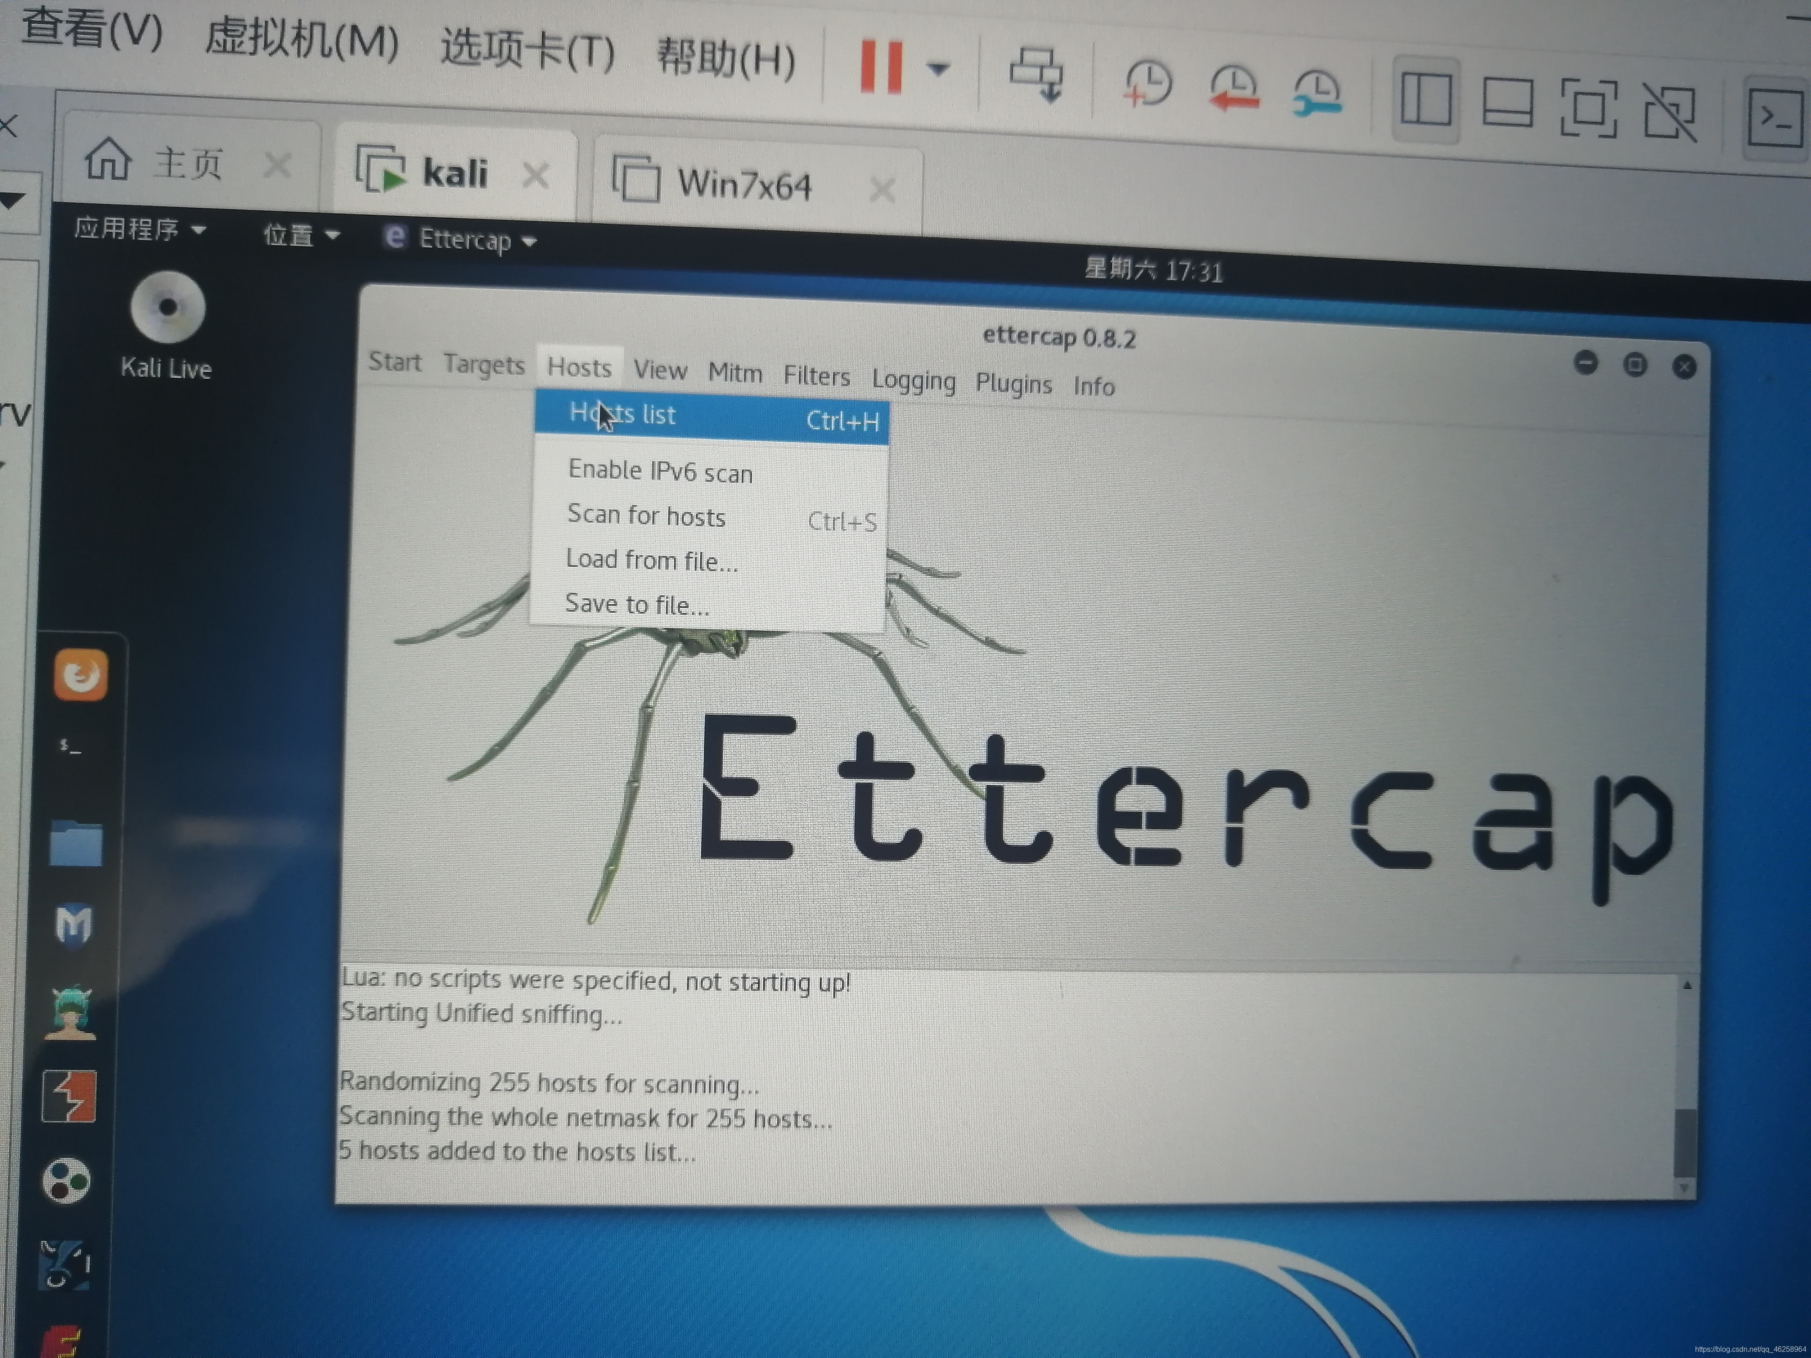Click log line 'Scanning the whole netmask for 255 hosts...'
1811x1358 pixels.
point(586,1118)
